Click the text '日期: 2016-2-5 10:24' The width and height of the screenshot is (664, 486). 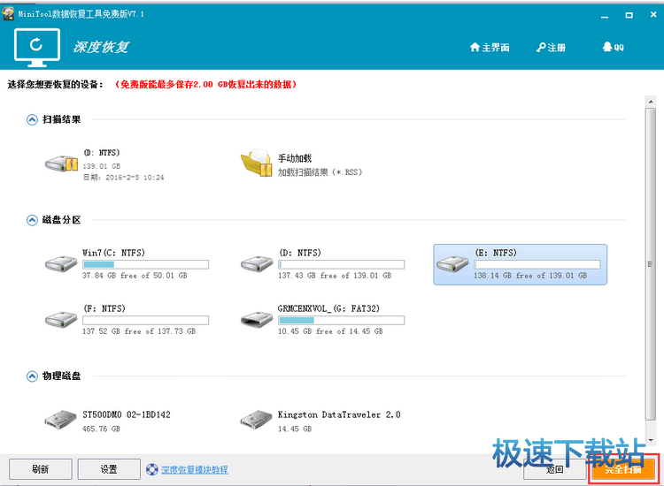click(x=124, y=178)
